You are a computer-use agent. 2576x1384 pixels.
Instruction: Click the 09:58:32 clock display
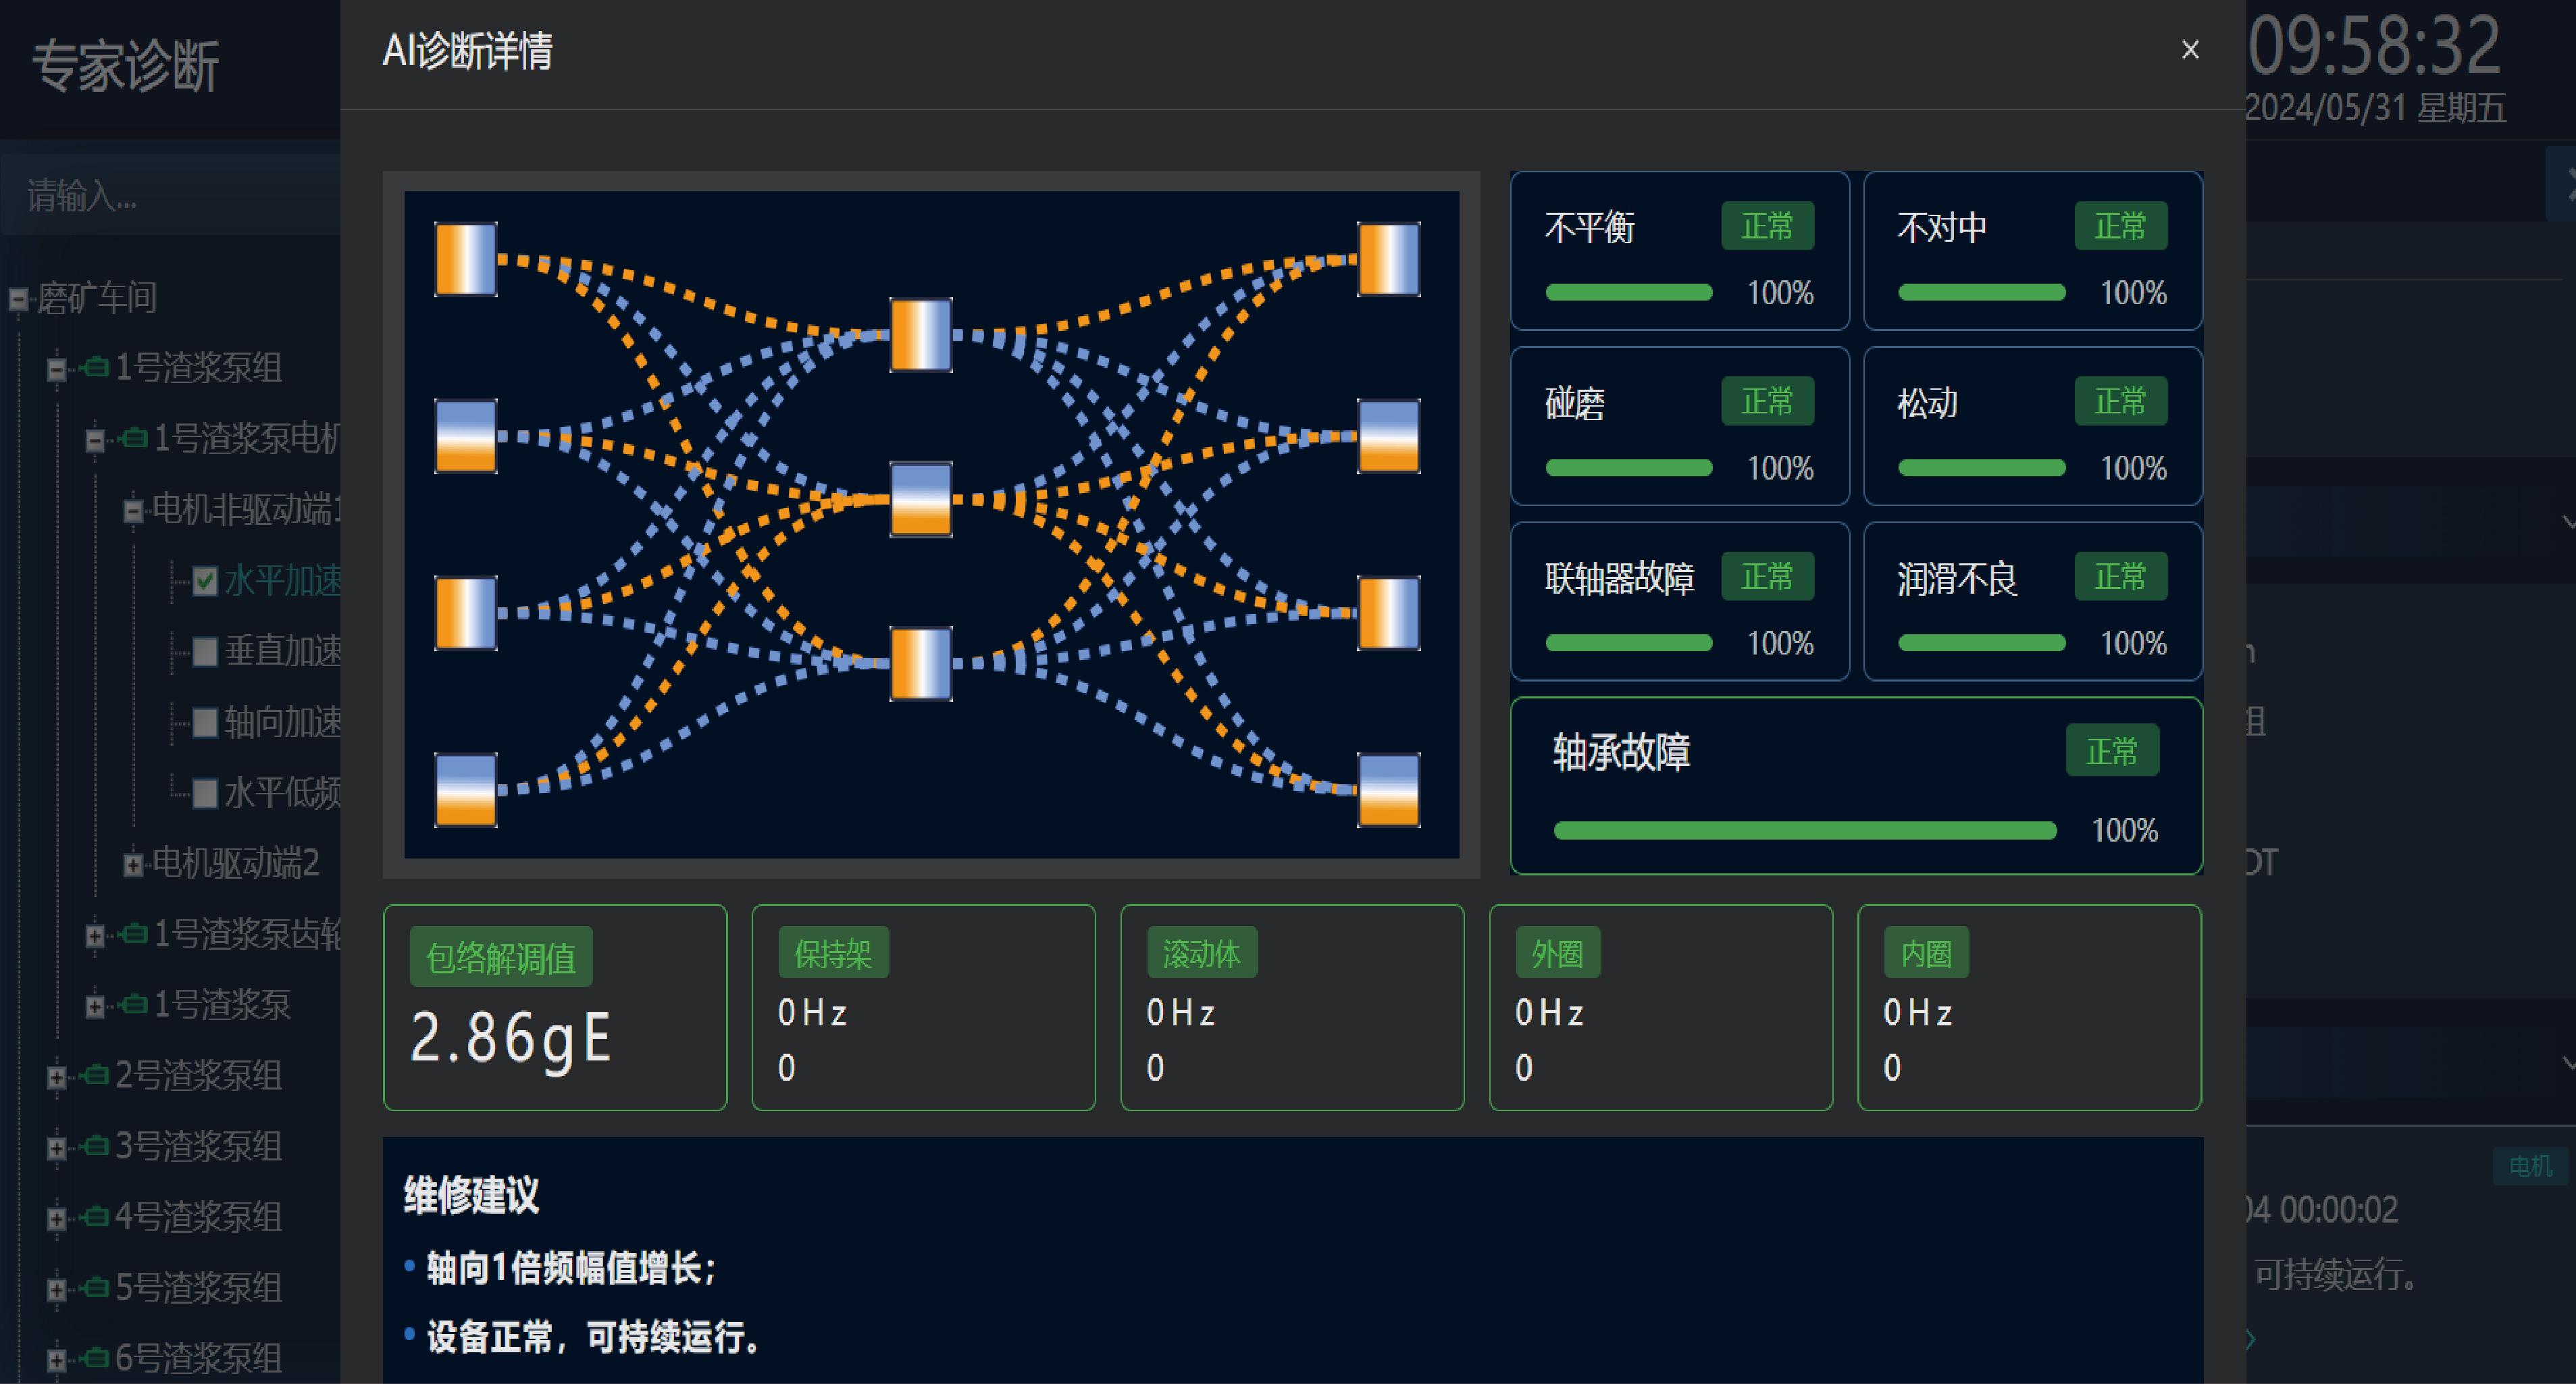point(2374,46)
